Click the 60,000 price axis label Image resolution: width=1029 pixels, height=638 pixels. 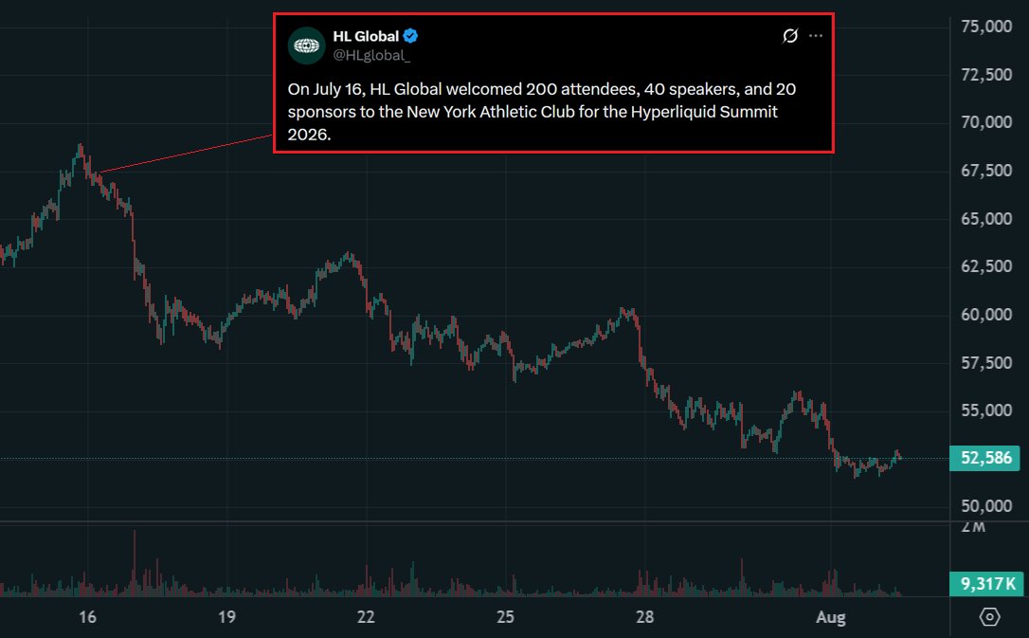[986, 315]
